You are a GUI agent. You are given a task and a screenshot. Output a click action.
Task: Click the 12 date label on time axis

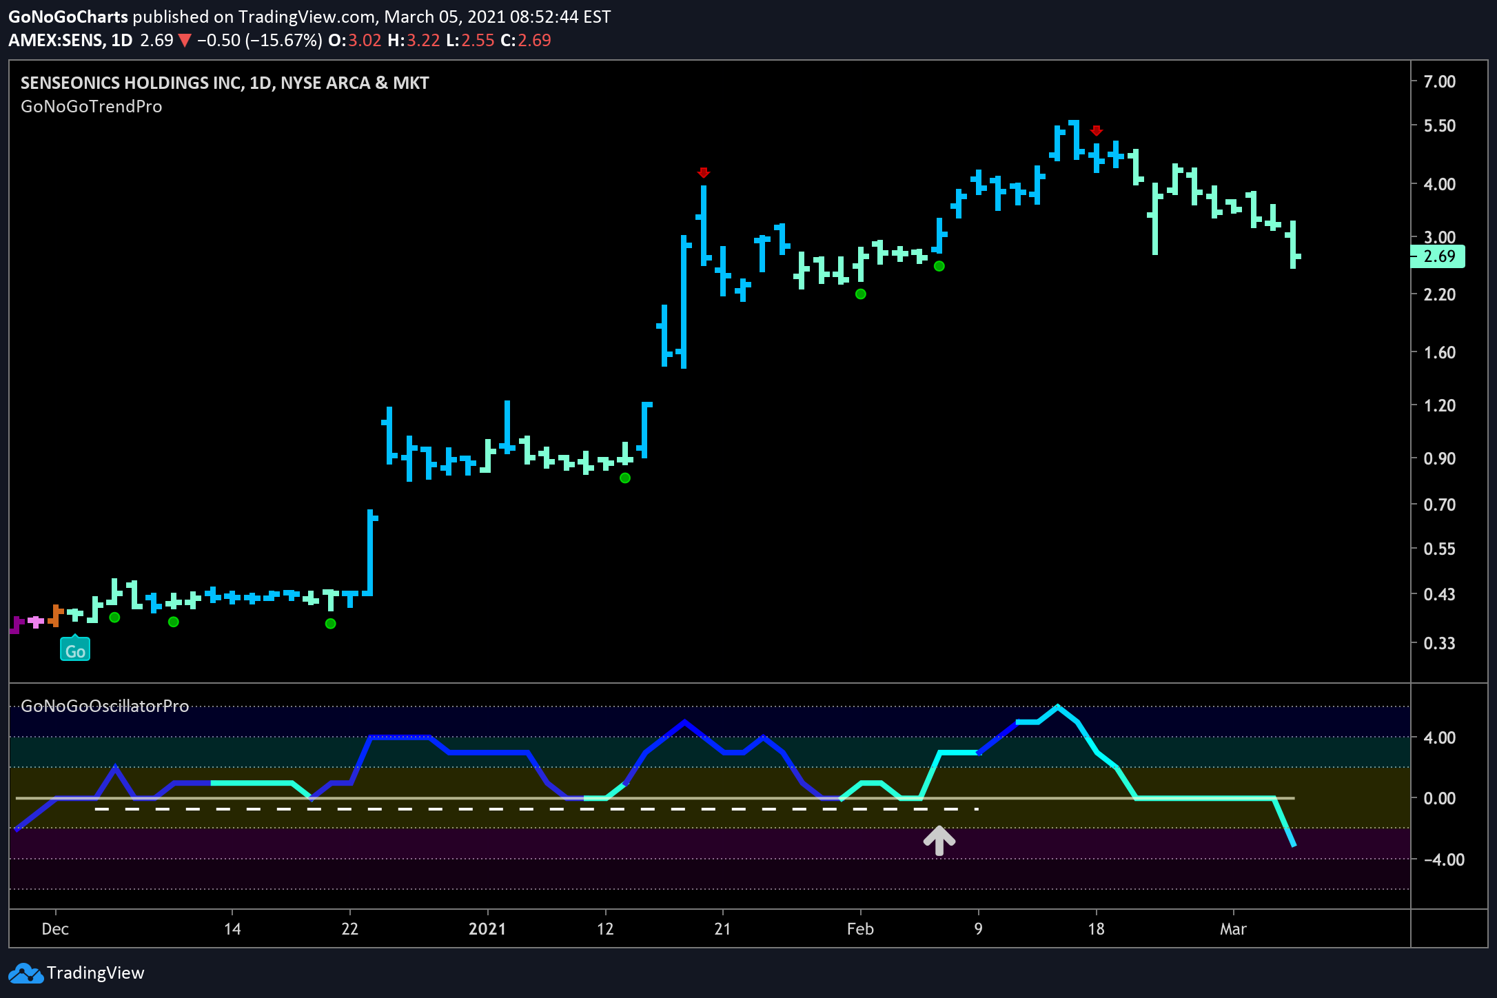click(x=605, y=929)
